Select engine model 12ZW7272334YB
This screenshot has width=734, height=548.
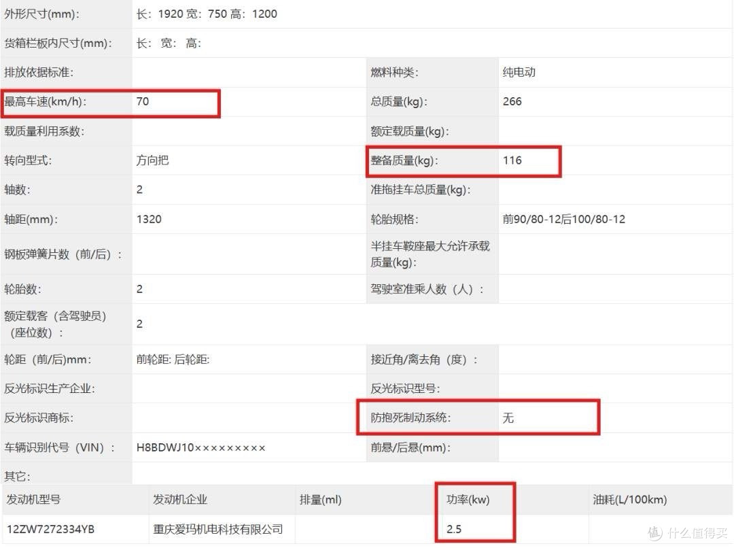pyautogui.click(x=50, y=529)
